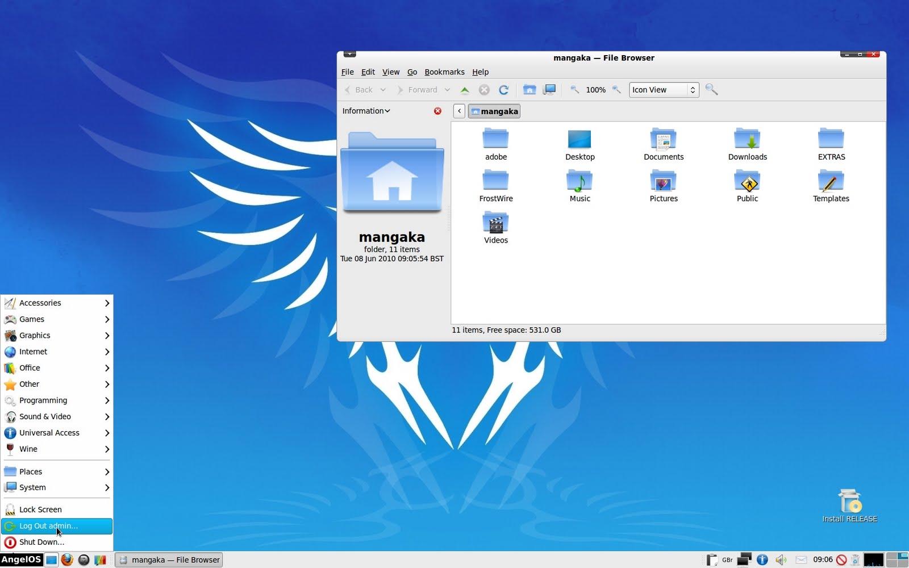The width and height of the screenshot is (909, 568).
Task: Adjust the zoom level showing 100%
Action: pos(595,90)
